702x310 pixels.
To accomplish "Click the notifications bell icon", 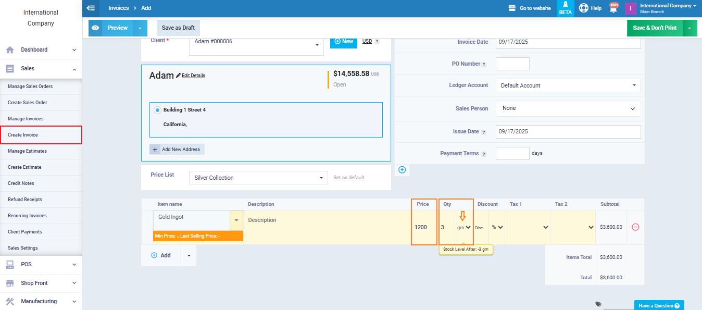I will point(613,8).
